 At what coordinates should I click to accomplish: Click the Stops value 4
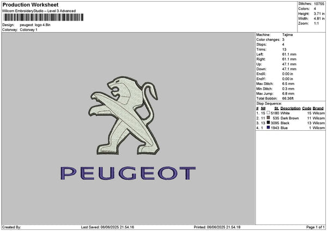[283, 45]
